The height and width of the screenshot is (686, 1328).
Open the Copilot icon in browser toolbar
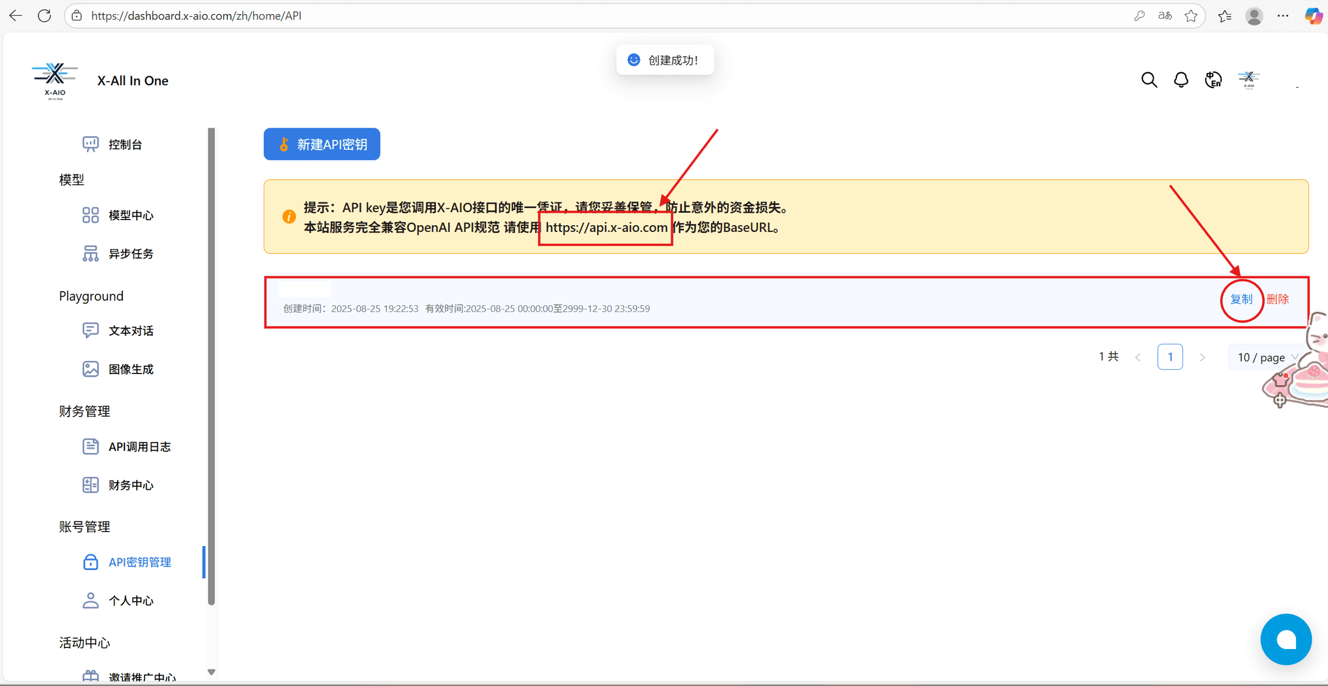[x=1313, y=16]
